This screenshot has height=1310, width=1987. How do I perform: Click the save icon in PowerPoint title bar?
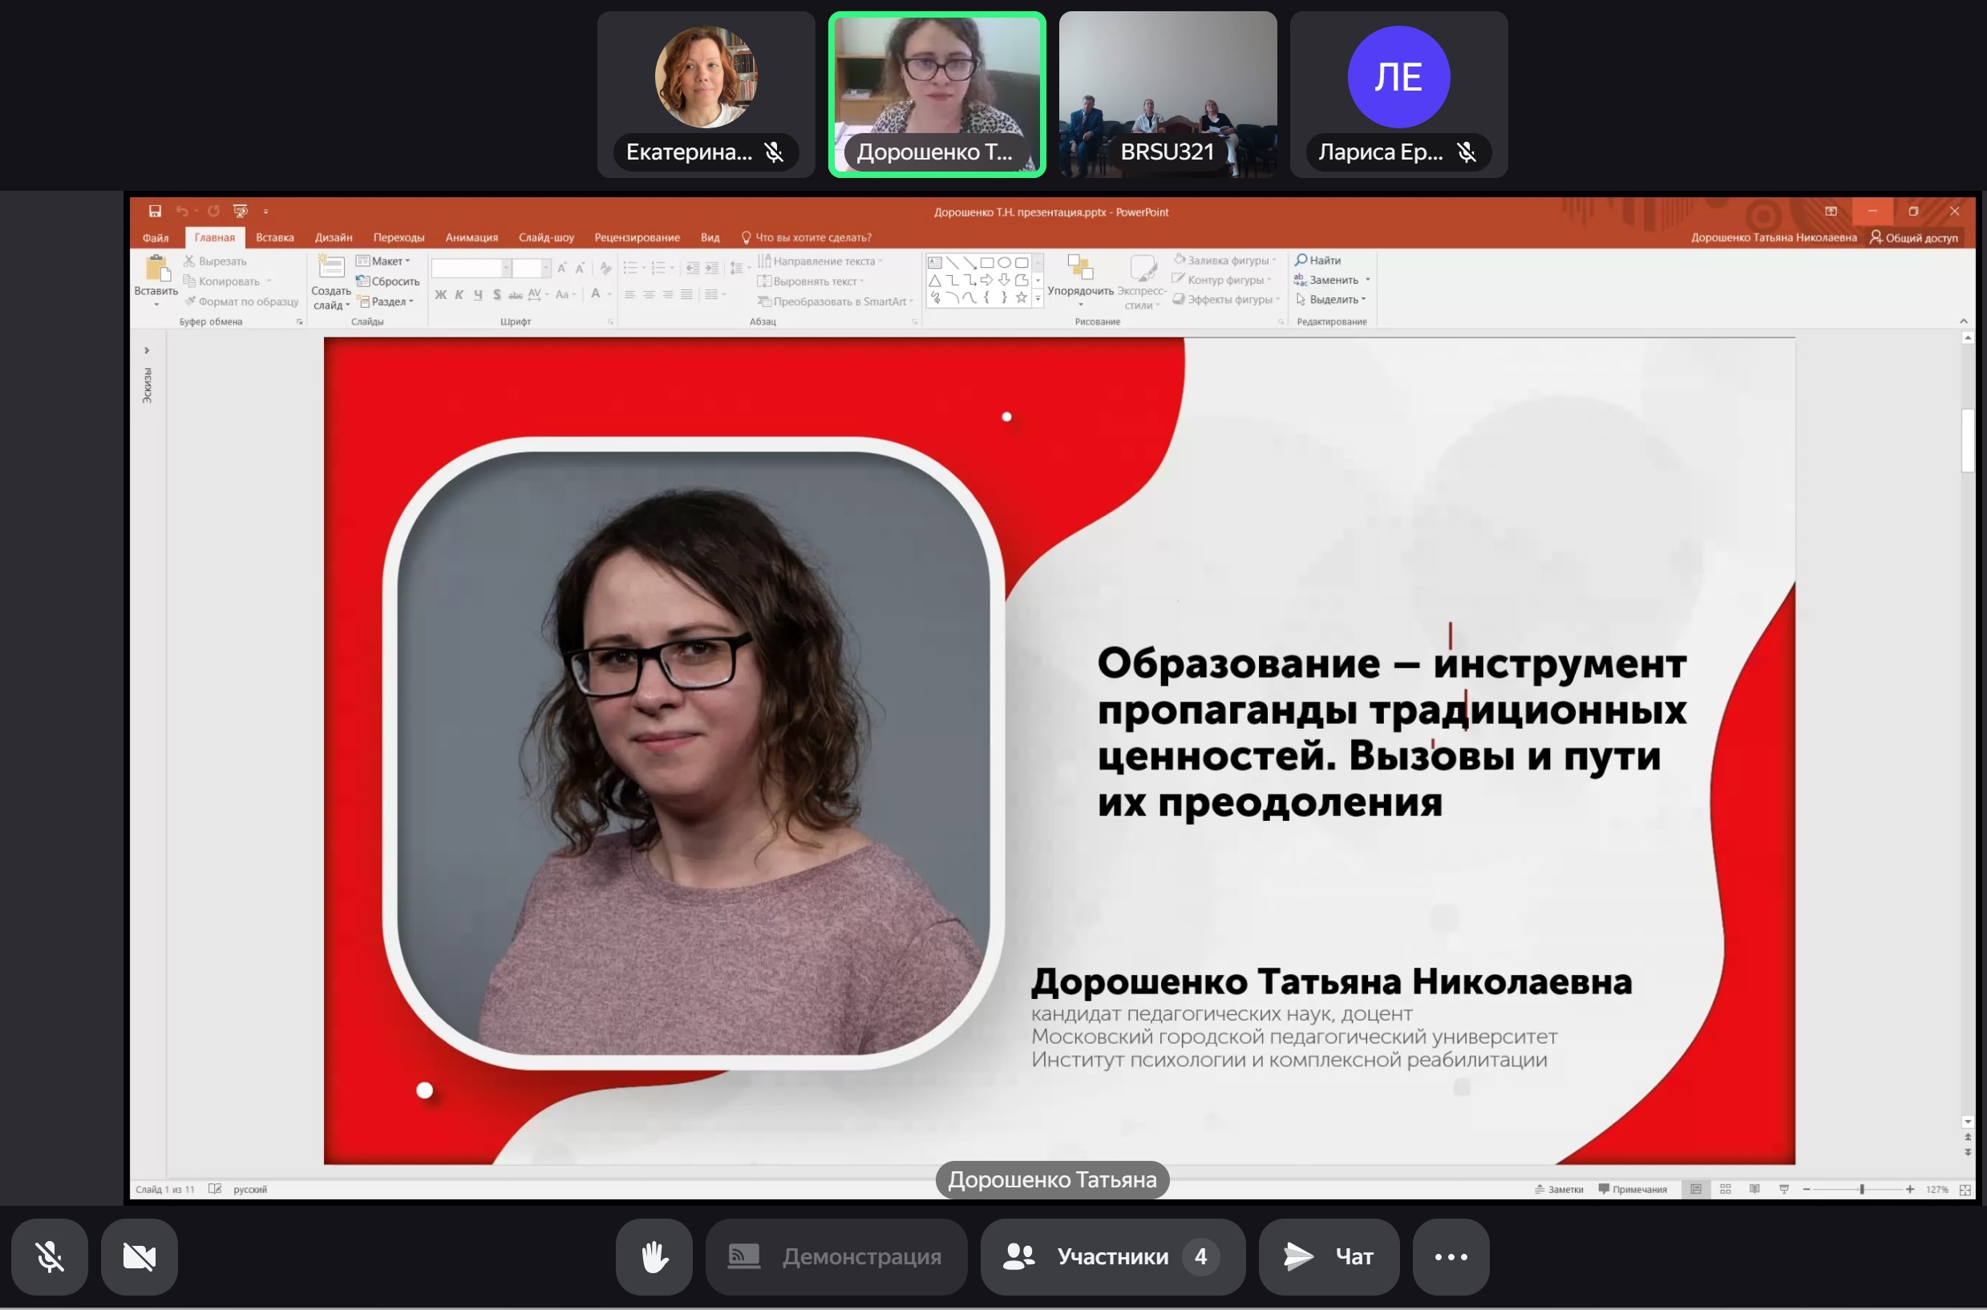[x=155, y=212]
